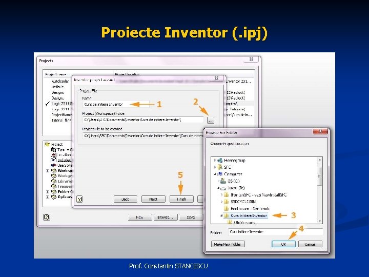Screen dimensions: 369x277
Task: Select the Autoloader project row
Action: point(60,81)
